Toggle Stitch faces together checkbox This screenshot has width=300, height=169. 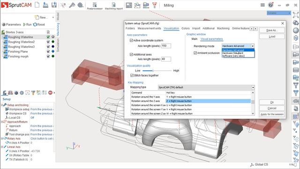click(x=132, y=75)
